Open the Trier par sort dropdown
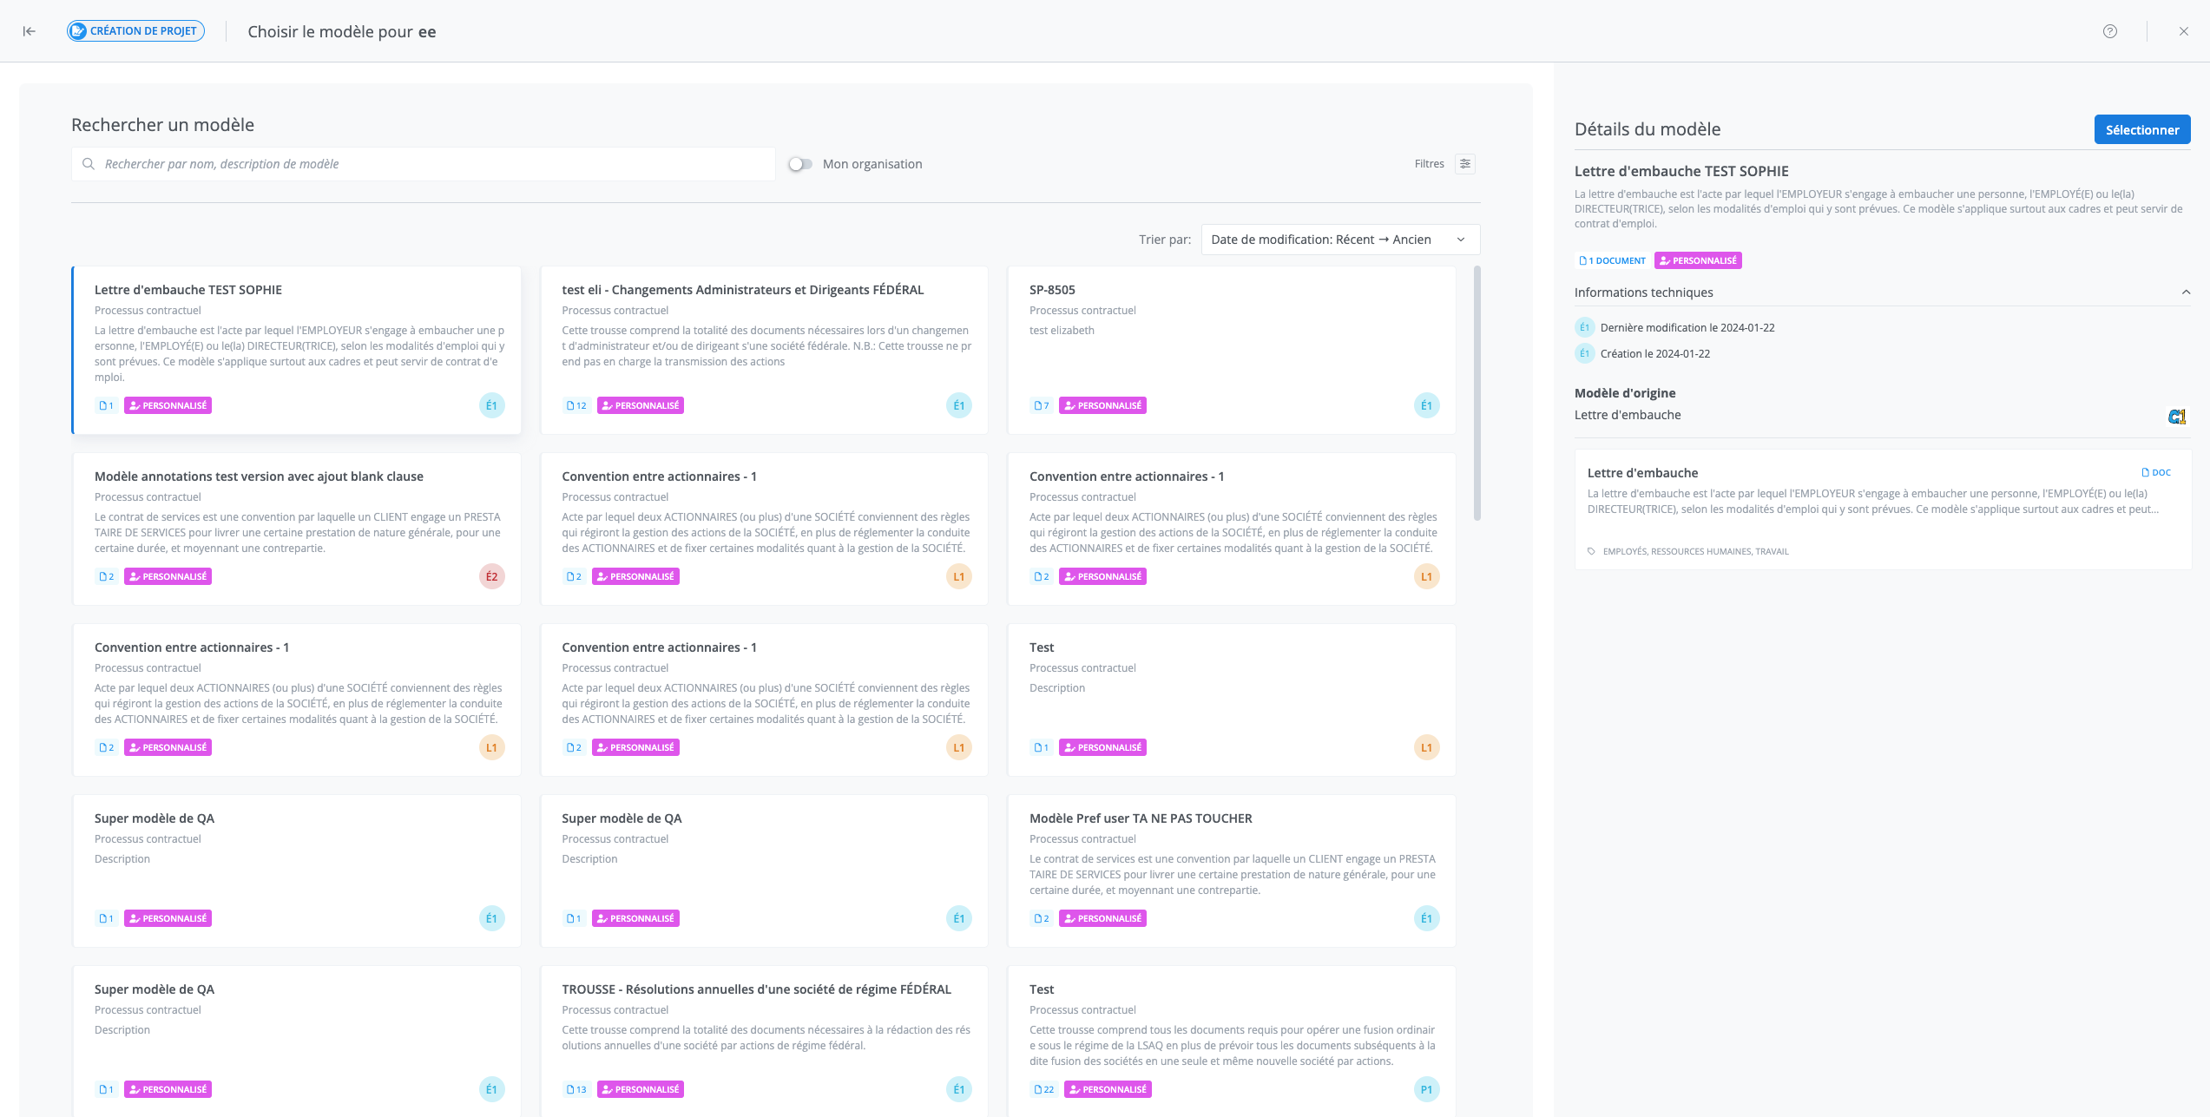Image resolution: width=2210 pixels, height=1117 pixels. click(x=1339, y=240)
